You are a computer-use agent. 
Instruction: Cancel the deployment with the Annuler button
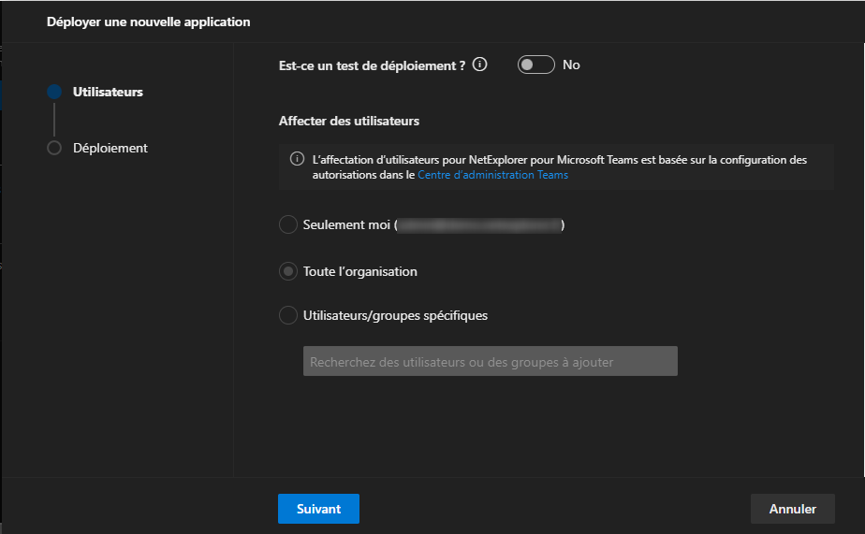coord(792,509)
